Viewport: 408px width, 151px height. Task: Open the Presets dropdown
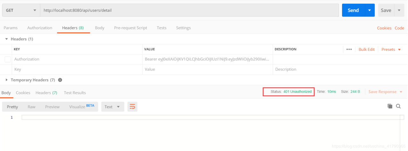(391, 49)
